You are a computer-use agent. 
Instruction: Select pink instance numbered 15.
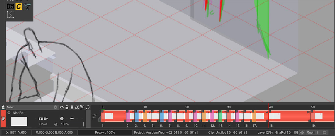(239, 116)
